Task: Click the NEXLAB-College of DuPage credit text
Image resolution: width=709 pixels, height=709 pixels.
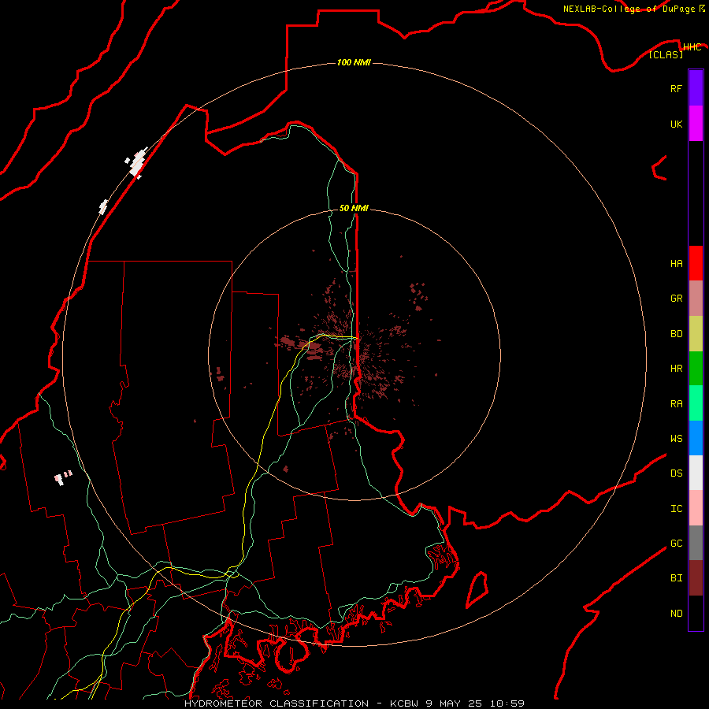Action: (x=630, y=9)
